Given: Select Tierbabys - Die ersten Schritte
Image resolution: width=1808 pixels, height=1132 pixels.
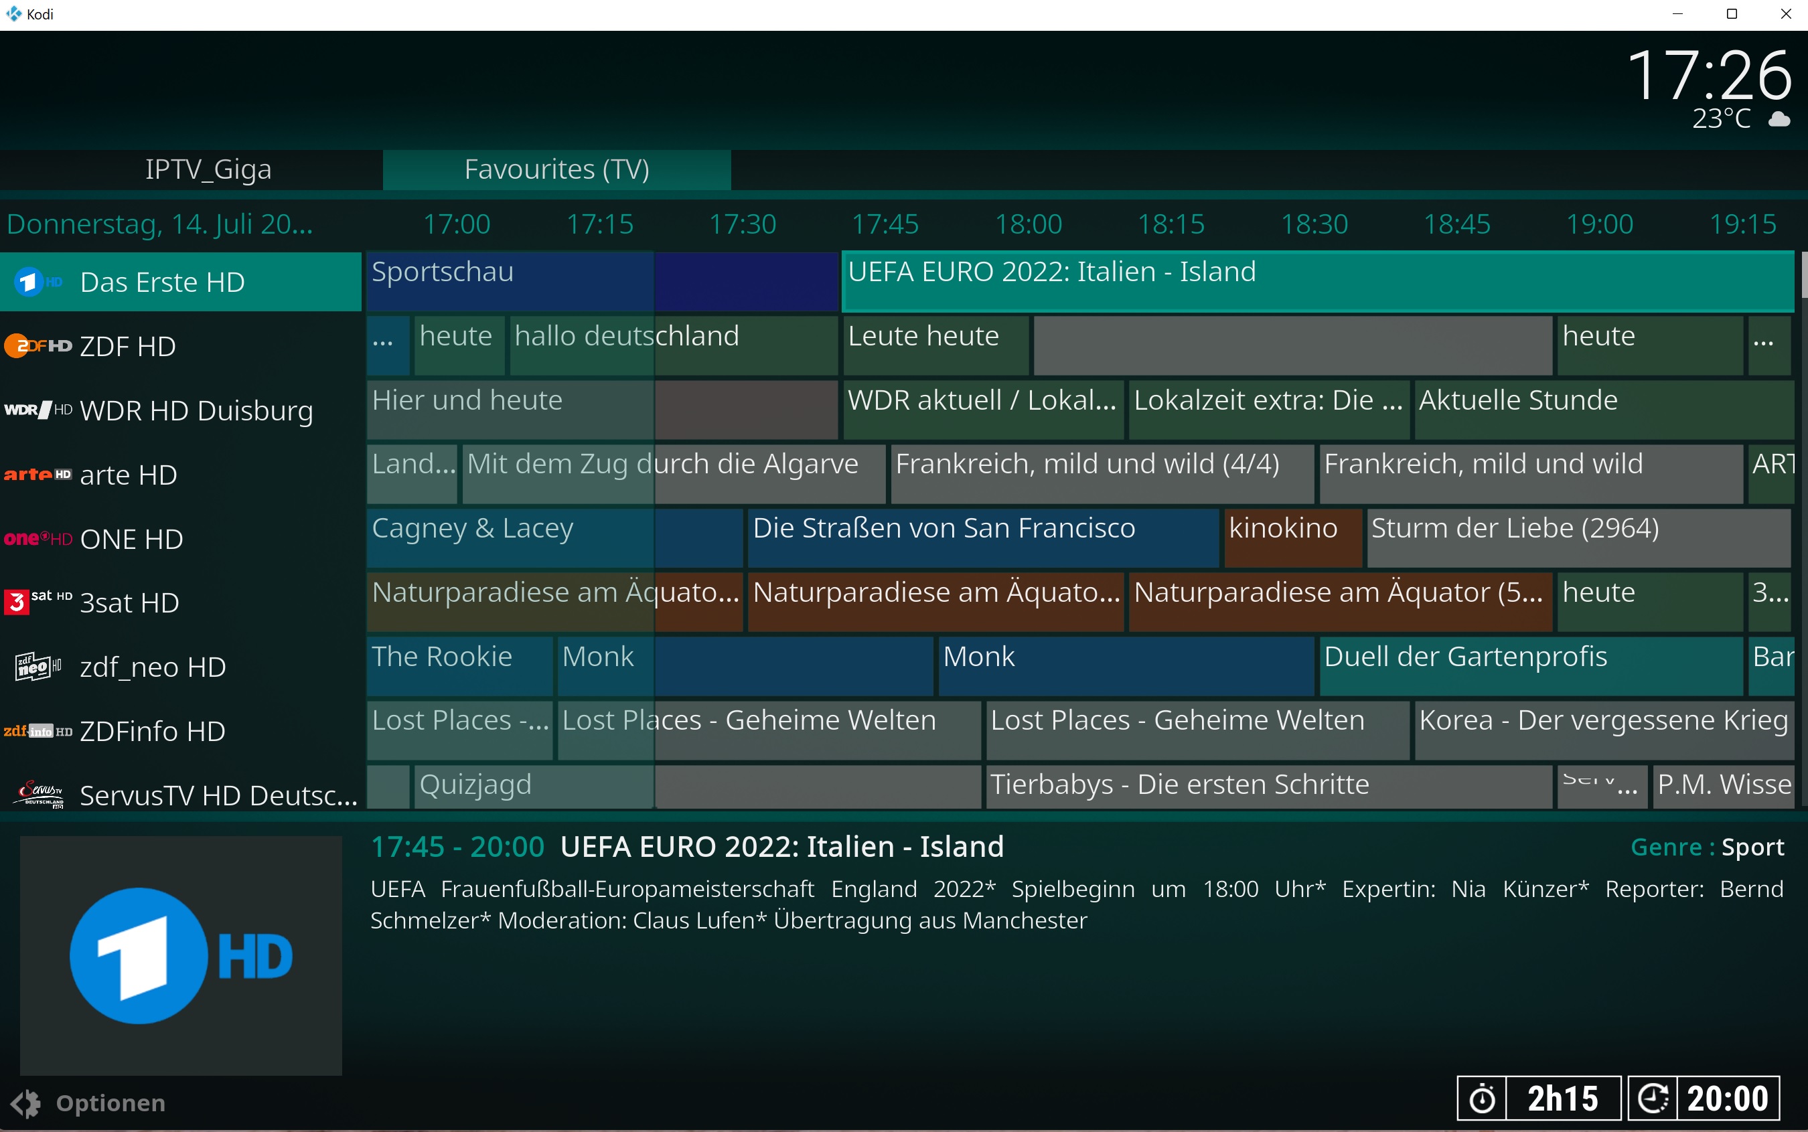Looking at the screenshot, I should click(x=1269, y=786).
